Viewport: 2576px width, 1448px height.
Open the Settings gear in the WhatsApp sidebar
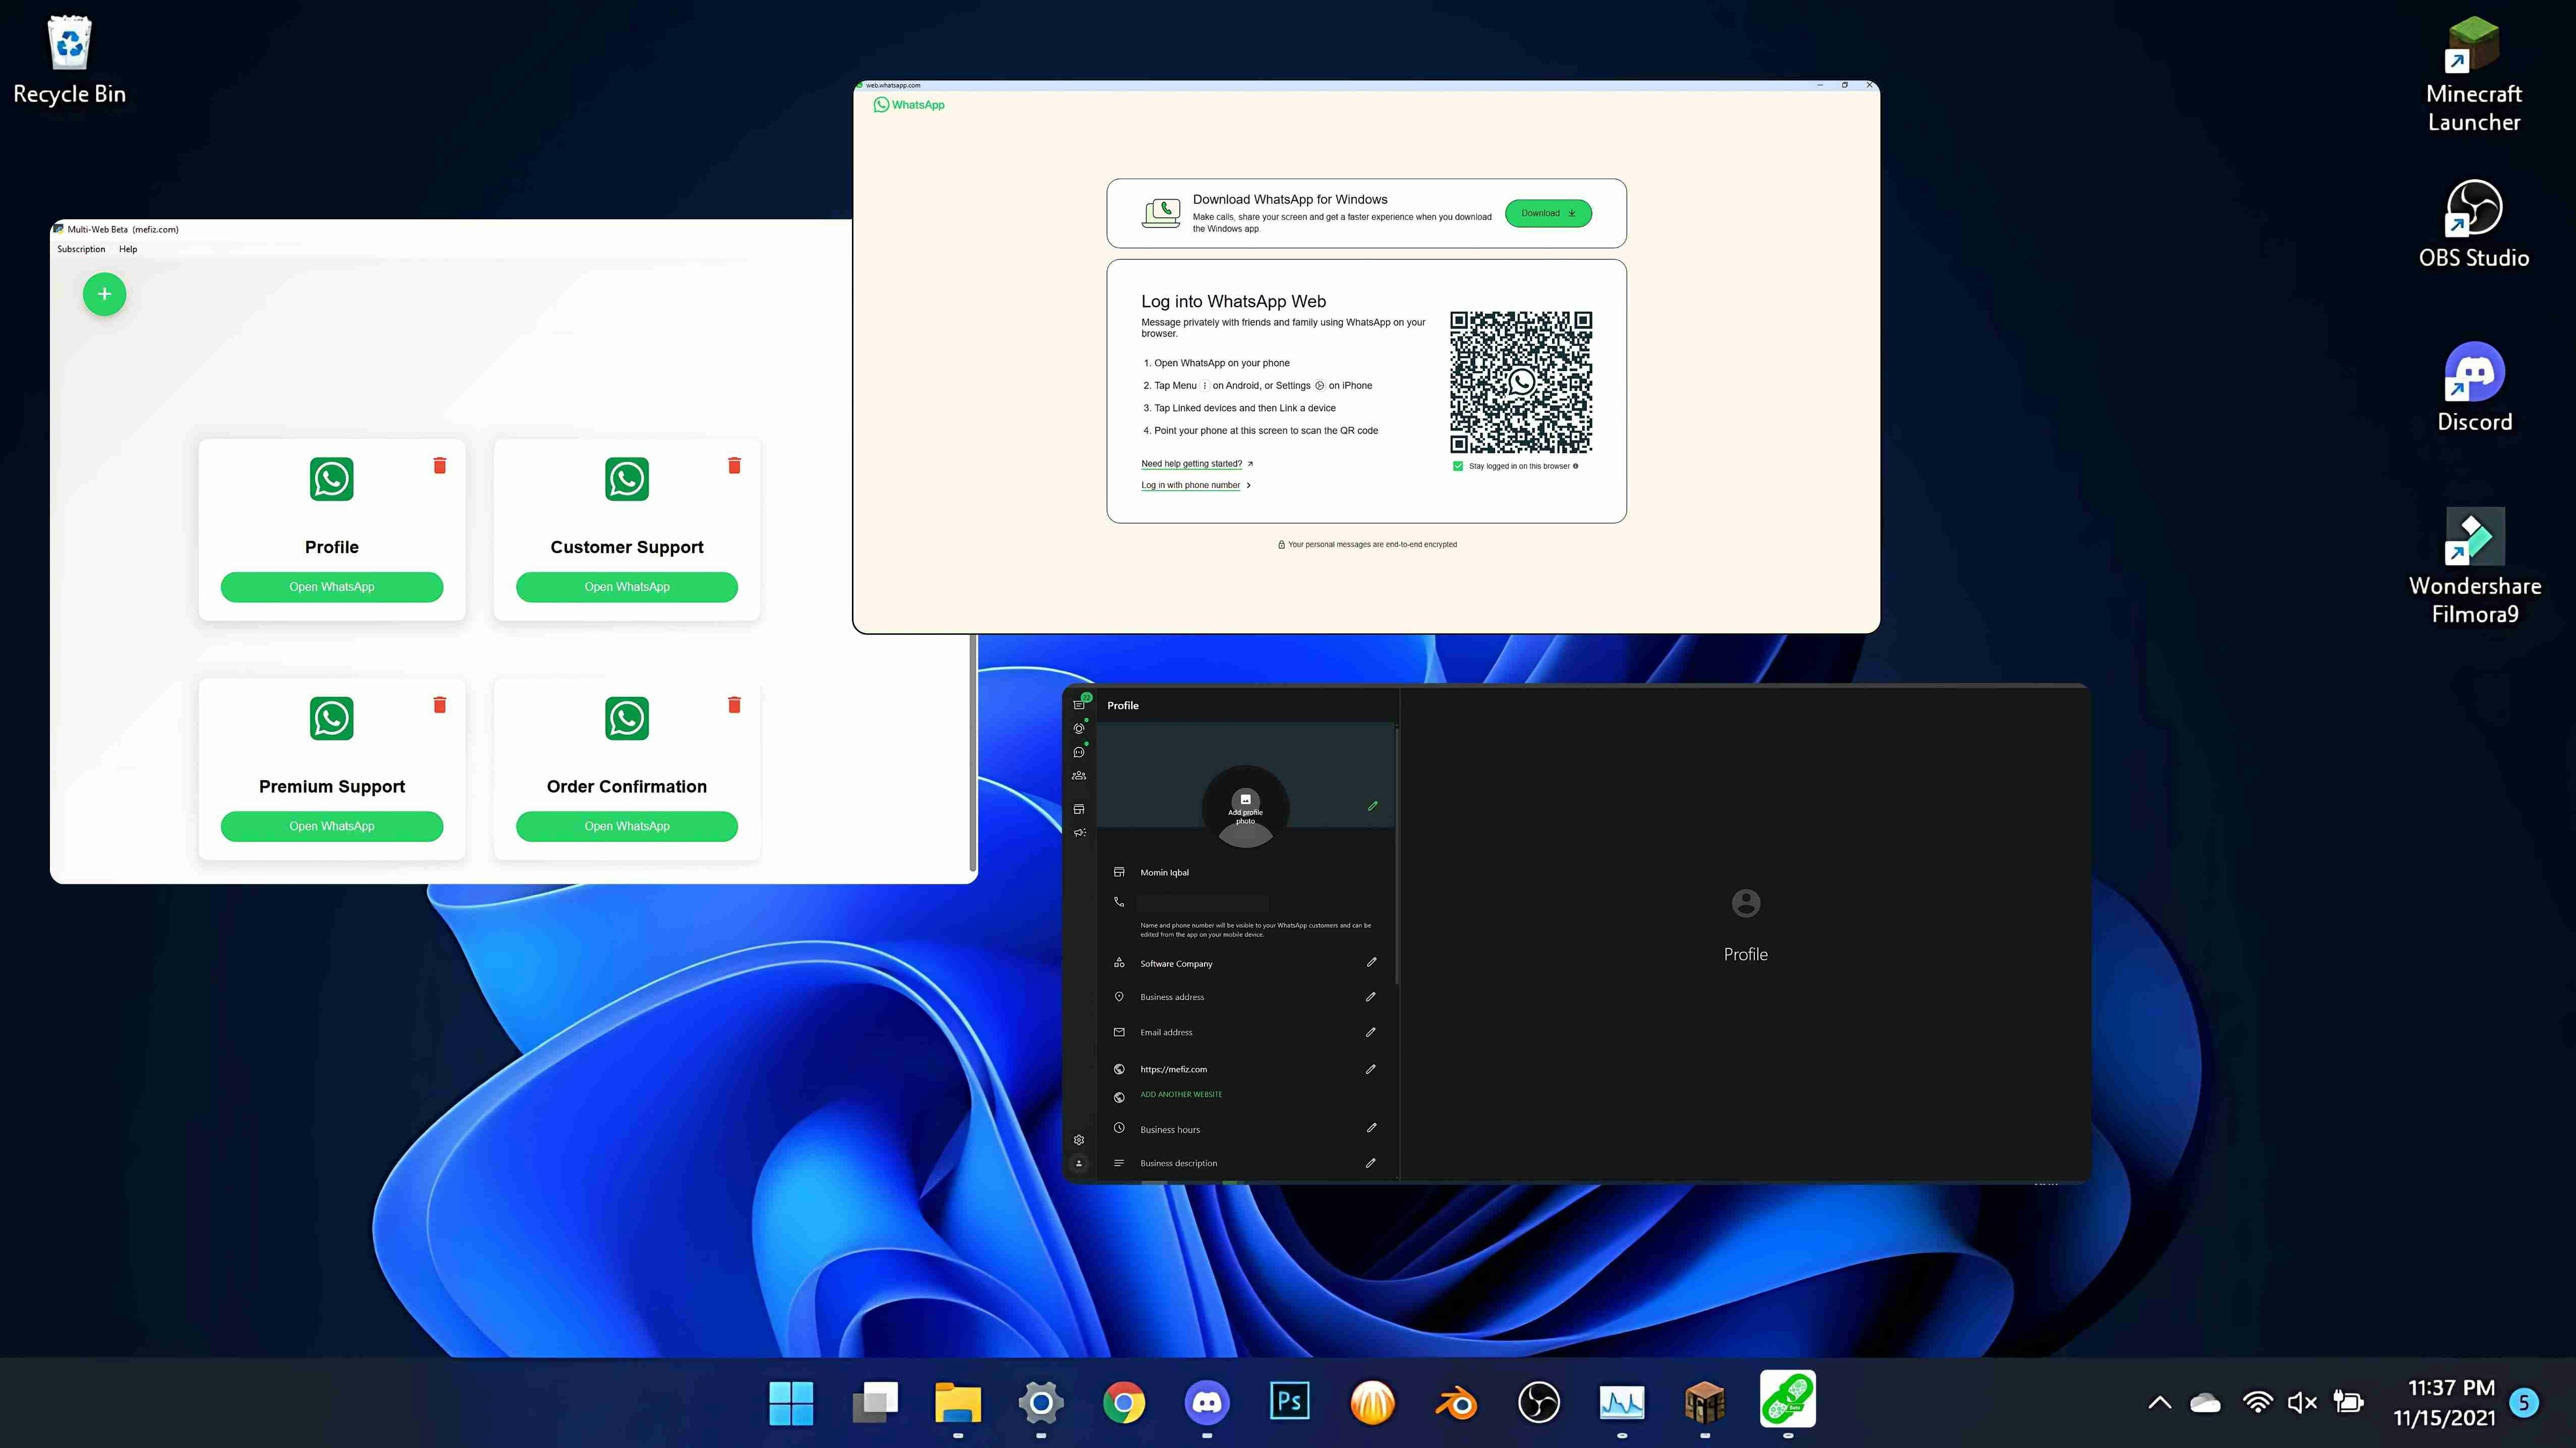tap(1079, 1139)
